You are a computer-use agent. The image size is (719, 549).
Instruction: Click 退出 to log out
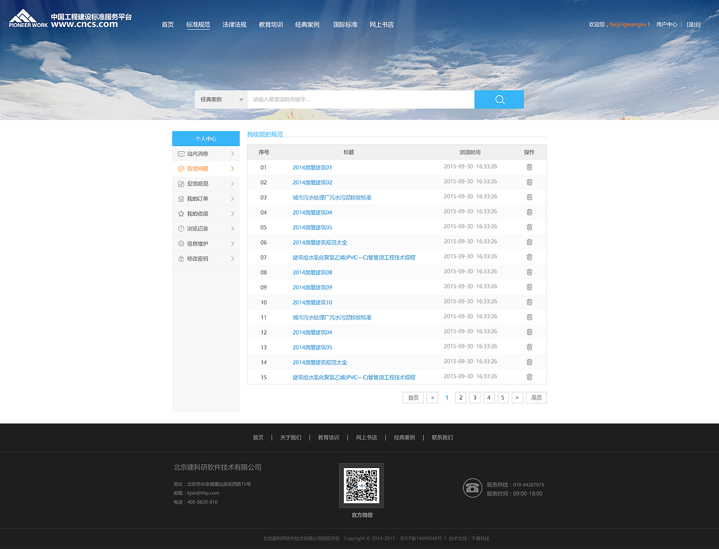coord(693,24)
